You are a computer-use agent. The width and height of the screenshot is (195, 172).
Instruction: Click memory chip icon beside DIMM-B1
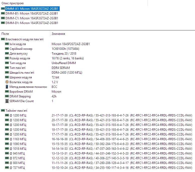click(3, 13)
